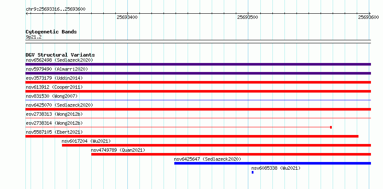
Task: Select the nsv4749789 red variant bar
Action: point(231,154)
